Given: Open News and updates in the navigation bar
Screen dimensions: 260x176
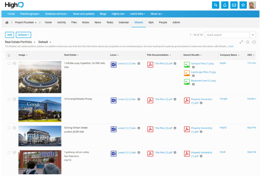Looking at the screenshot, I should (x=84, y=14).
